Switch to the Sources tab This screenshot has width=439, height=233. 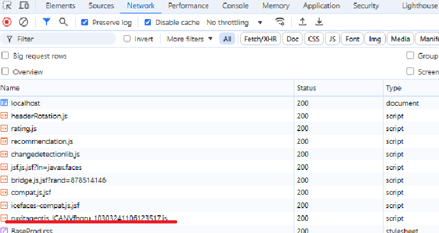(101, 6)
